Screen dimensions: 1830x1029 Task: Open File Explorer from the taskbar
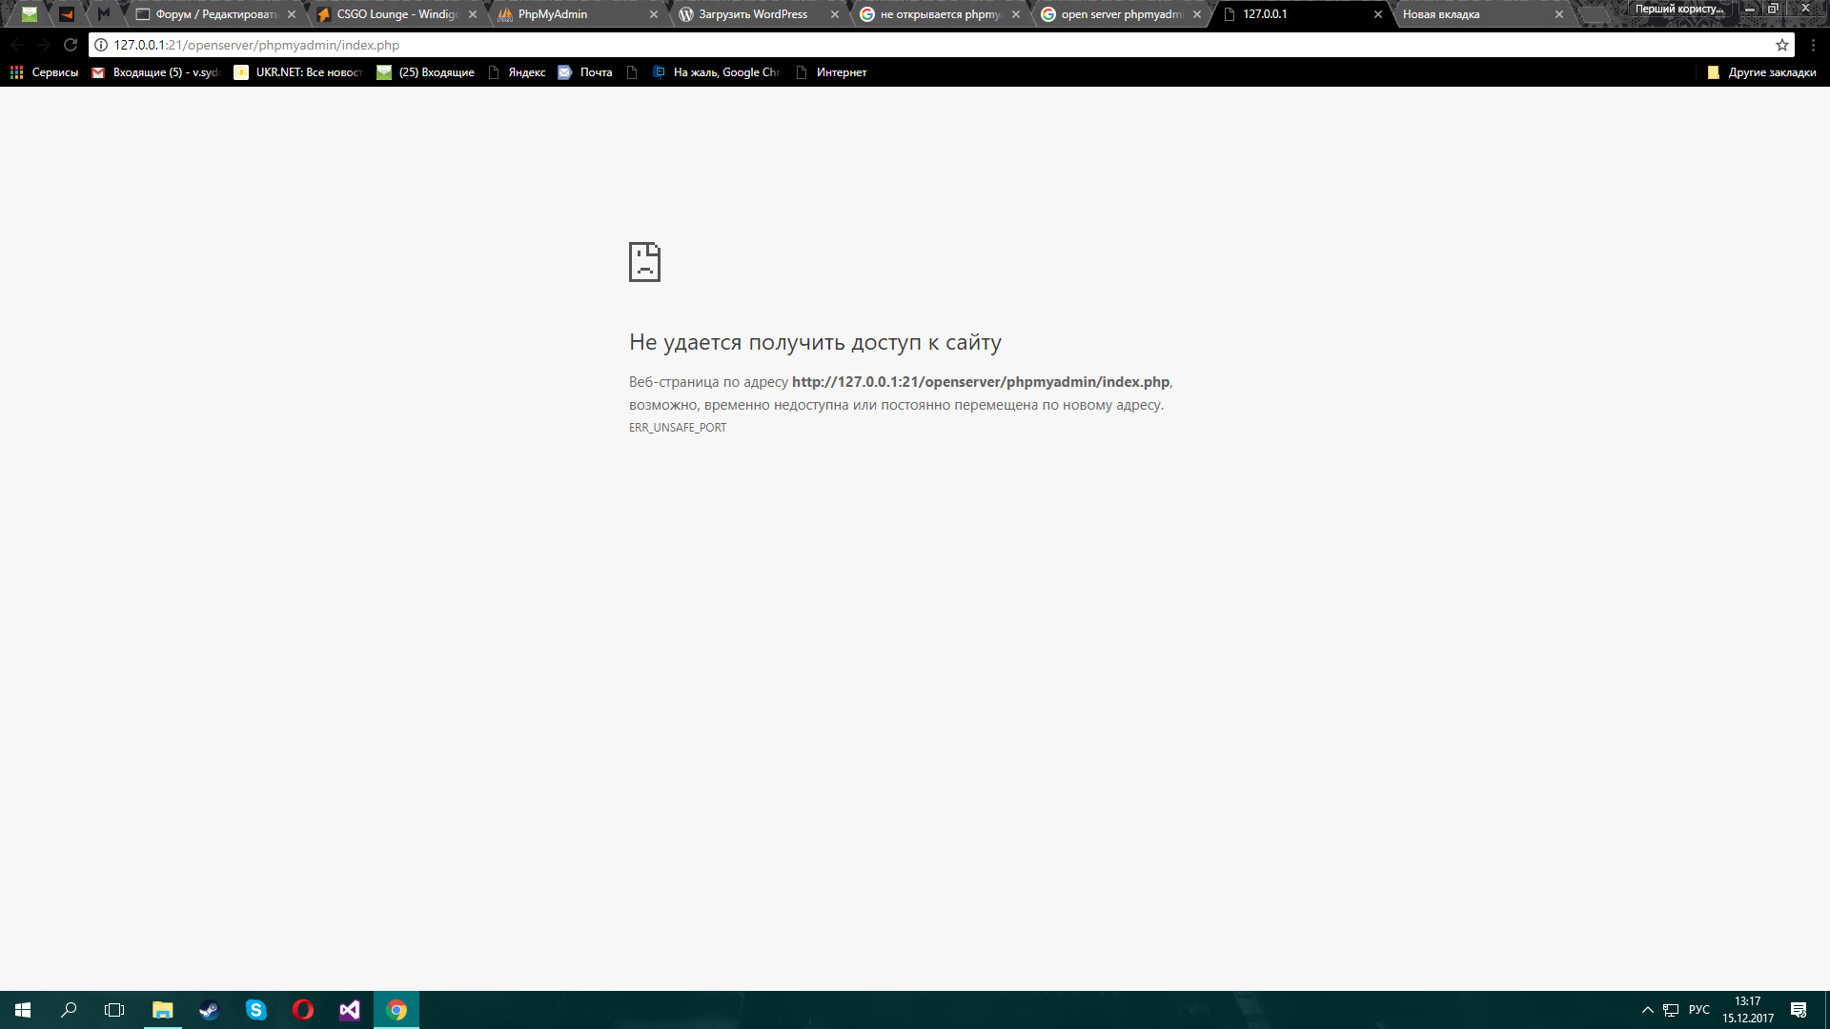click(162, 1010)
